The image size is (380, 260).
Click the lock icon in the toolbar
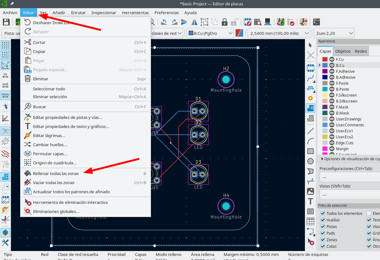coord(224,22)
